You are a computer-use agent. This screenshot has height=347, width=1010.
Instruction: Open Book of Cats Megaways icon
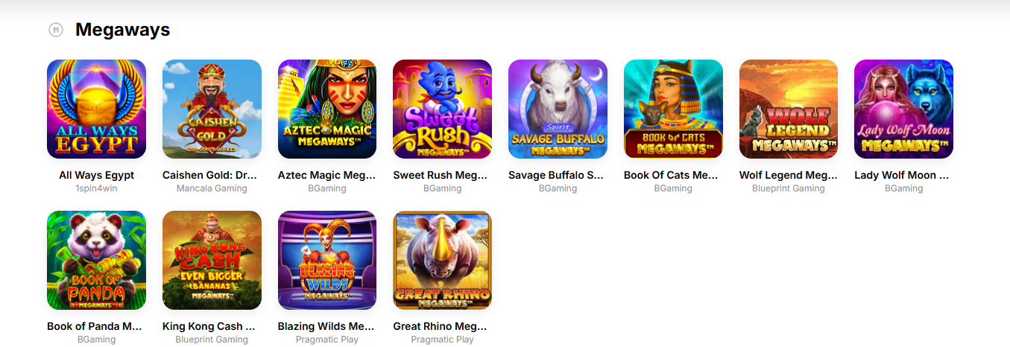click(x=673, y=109)
